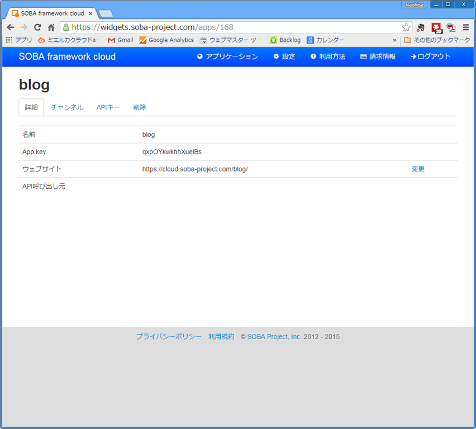Click the browser forward arrow
This screenshot has width=476, height=429.
(24, 27)
